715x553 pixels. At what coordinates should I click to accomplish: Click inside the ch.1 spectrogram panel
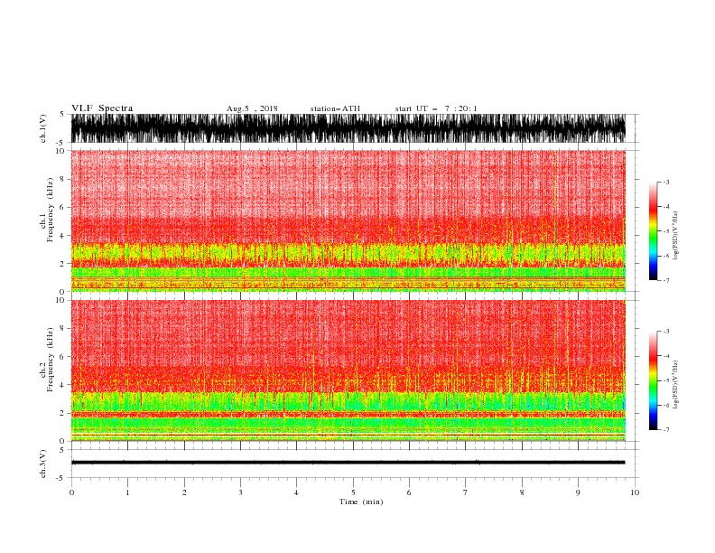(x=348, y=220)
